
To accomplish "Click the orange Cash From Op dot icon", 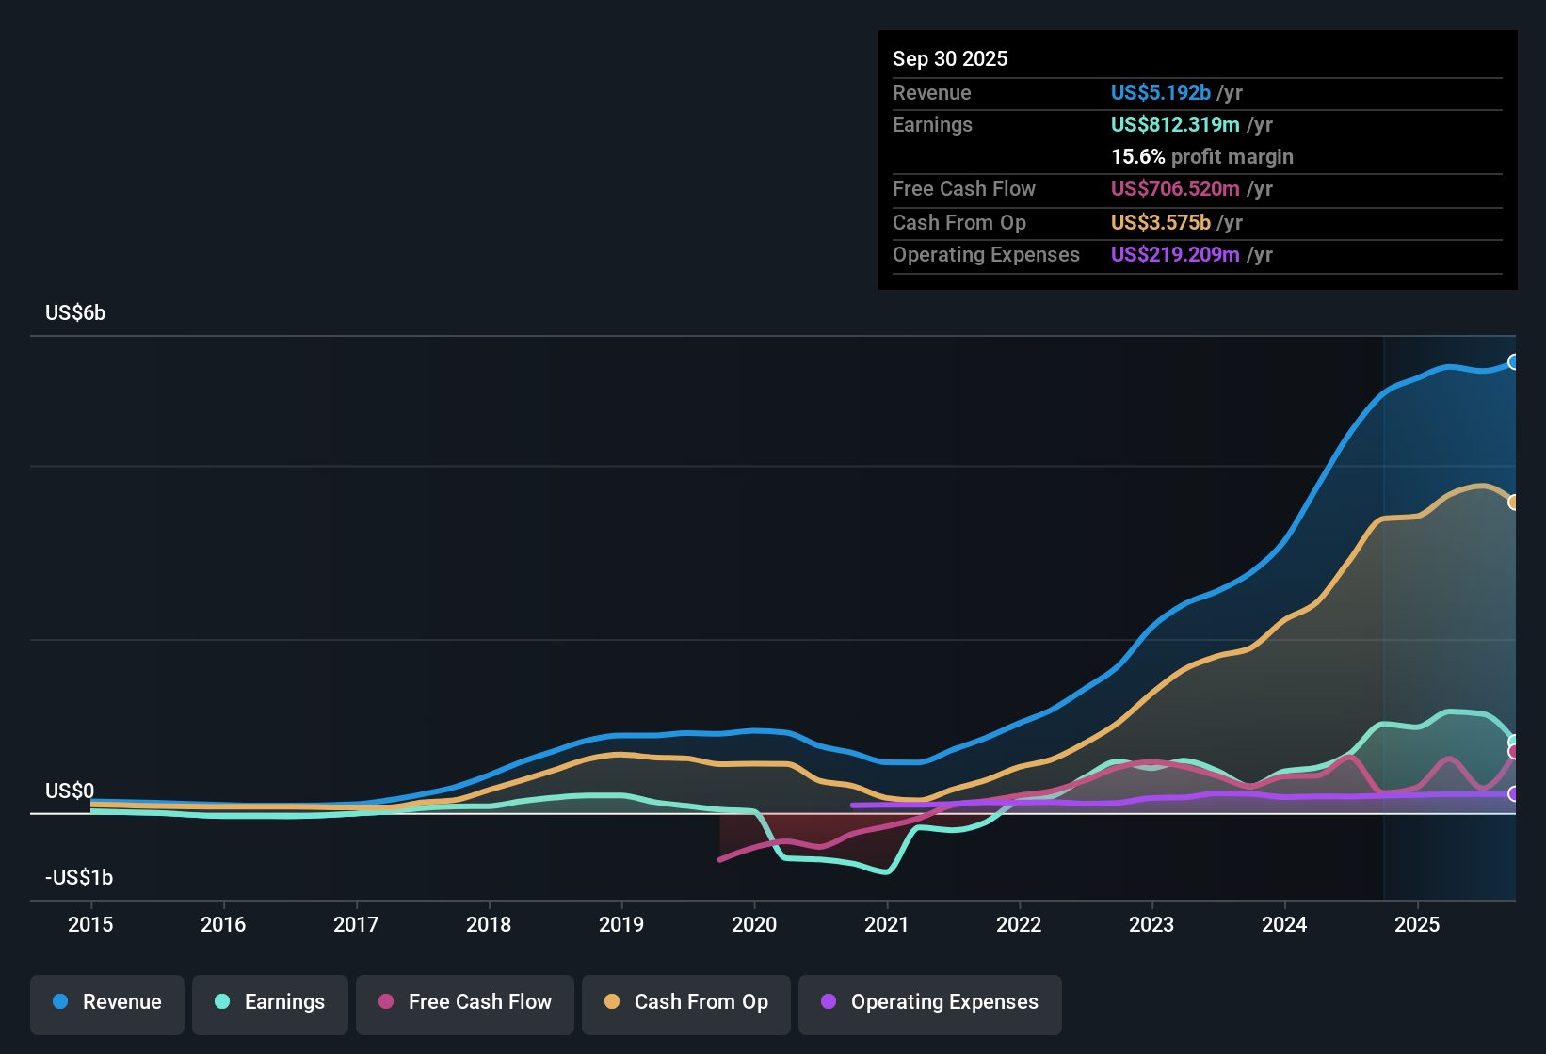I will pos(612,1002).
